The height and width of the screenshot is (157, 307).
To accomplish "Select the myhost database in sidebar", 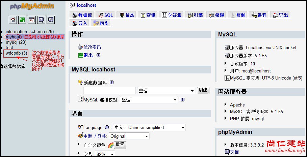I will pyautogui.click(x=13, y=37).
